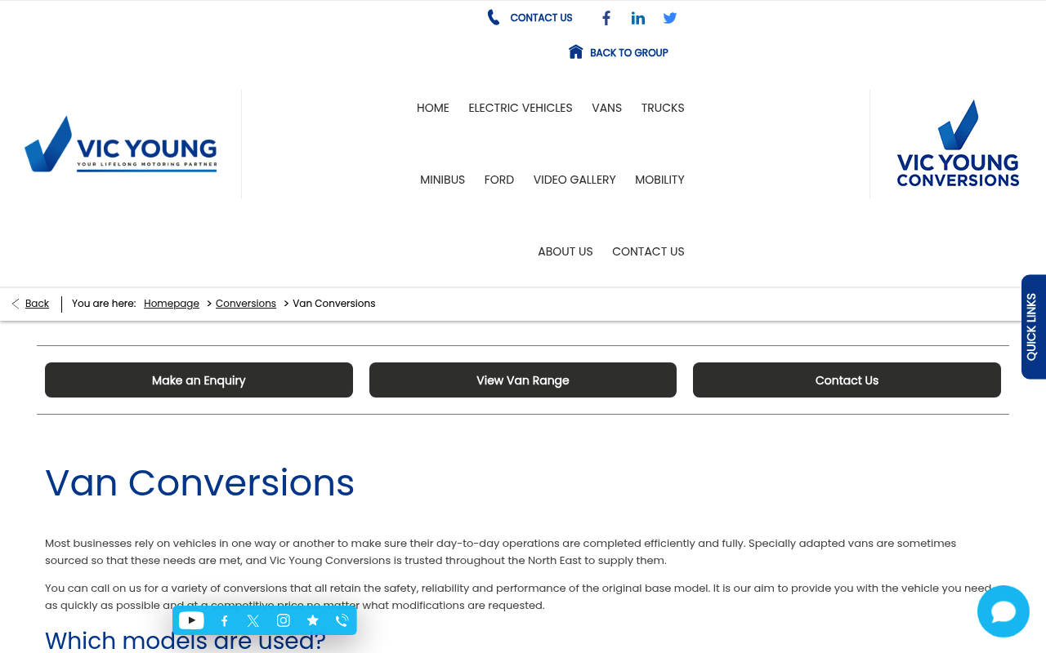Screen dimensions: 1046x653
Task: Open the LinkedIn icon in top bar
Action: coord(638,18)
